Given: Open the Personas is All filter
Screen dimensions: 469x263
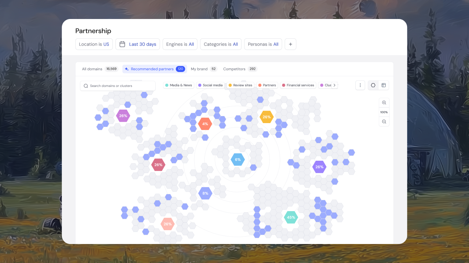Looking at the screenshot, I should tap(263, 44).
